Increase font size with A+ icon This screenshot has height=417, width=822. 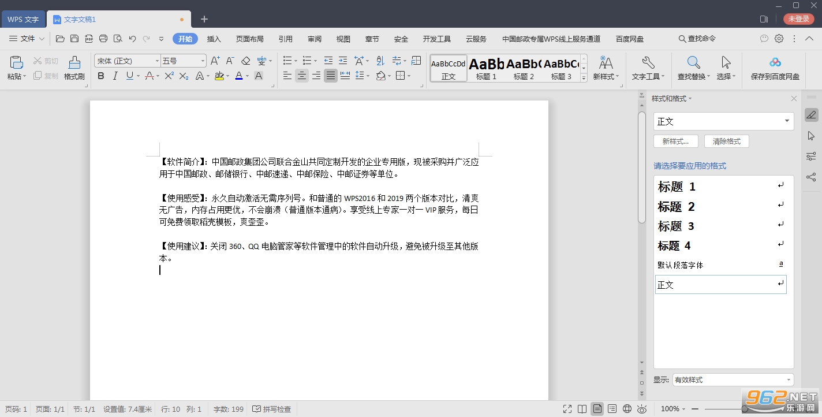tap(215, 61)
